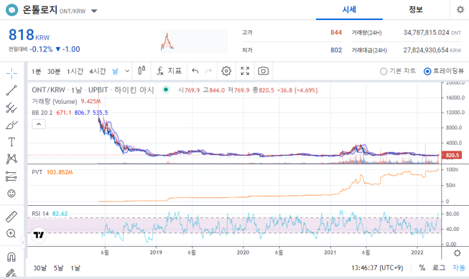Click the TradingView logo on chart
The height and width of the screenshot is (279, 469).
[39, 234]
